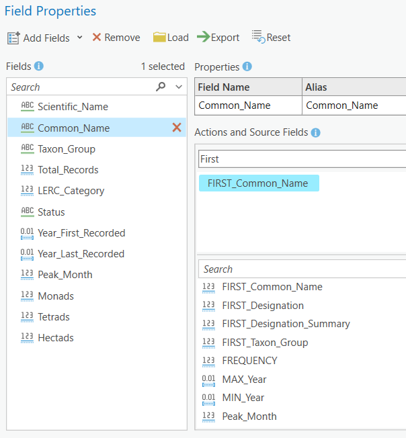Expand the Fields search options chevron
Viewport: 406px width, 438px height.
coord(178,87)
